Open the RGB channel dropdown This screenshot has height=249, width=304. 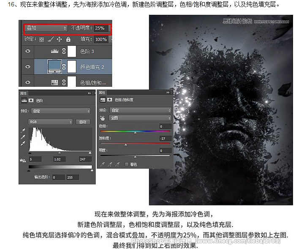pyautogui.click(x=50, y=122)
